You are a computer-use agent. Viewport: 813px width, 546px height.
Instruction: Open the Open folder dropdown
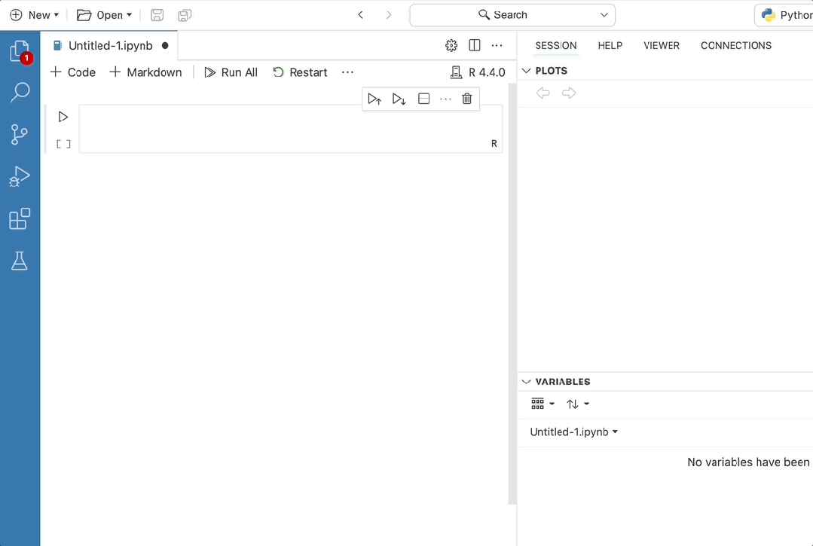(104, 15)
